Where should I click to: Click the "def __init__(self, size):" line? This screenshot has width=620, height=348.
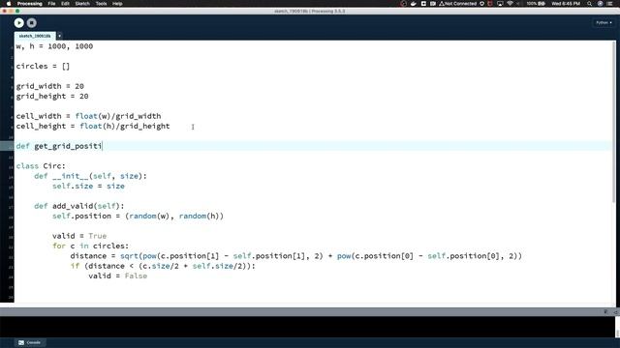[90, 176]
